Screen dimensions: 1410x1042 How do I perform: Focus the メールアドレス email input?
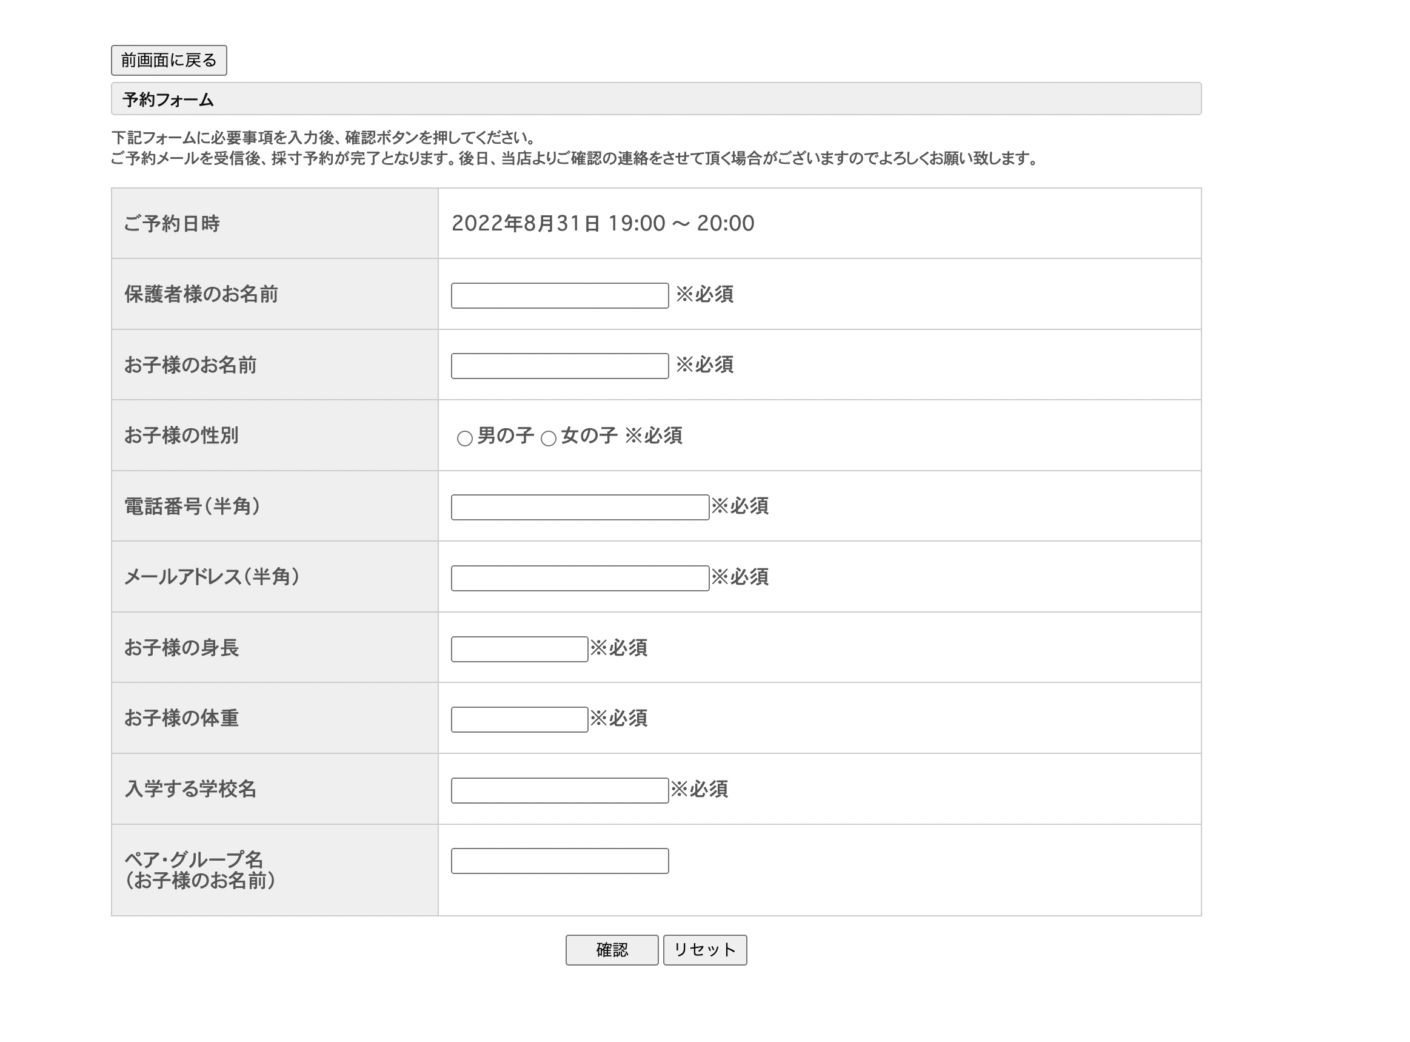click(x=580, y=579)
